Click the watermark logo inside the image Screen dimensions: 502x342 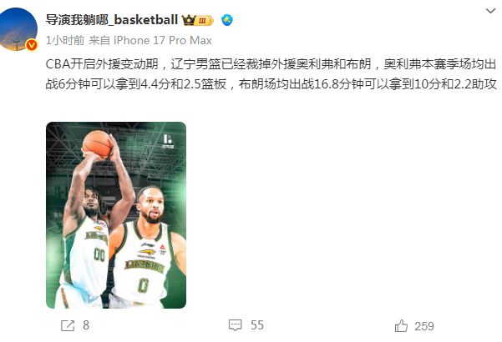pos(168,141)
